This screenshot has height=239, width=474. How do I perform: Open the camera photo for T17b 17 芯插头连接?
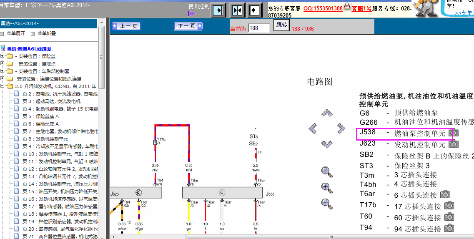coord(449,206)
